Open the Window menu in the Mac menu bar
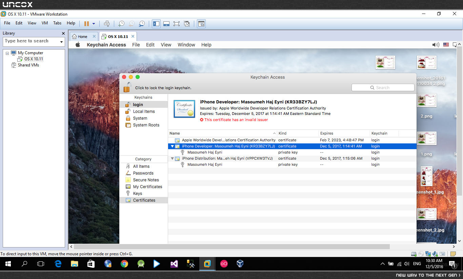 click(x=186, y=45)
